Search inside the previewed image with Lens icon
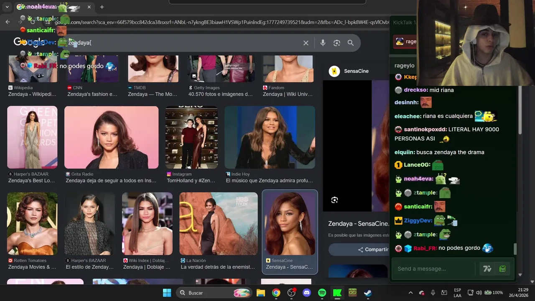The image size is (535, 301). coord(334,200)
